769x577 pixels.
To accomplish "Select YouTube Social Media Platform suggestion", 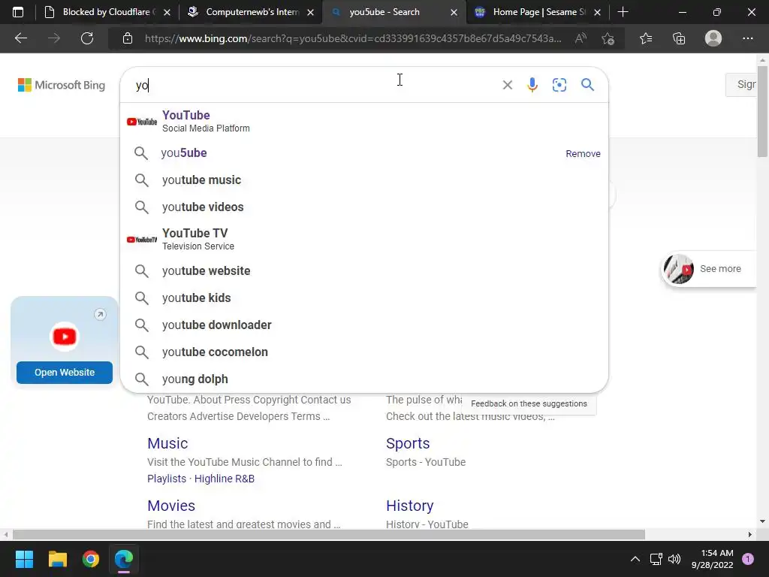I will tap(364, 121).
